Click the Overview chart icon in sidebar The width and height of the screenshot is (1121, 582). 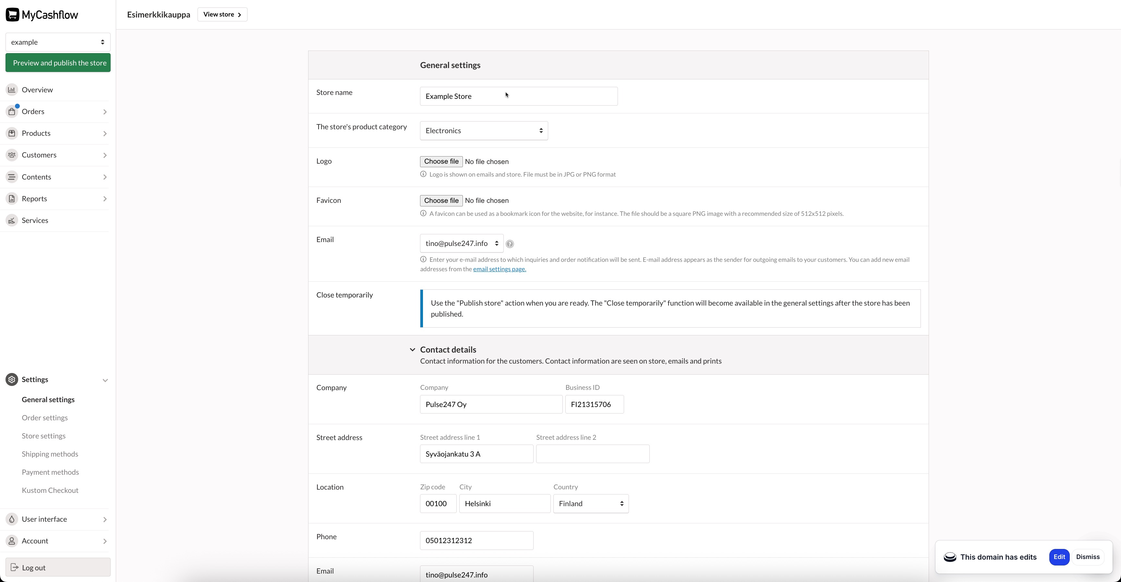(12, 89)
